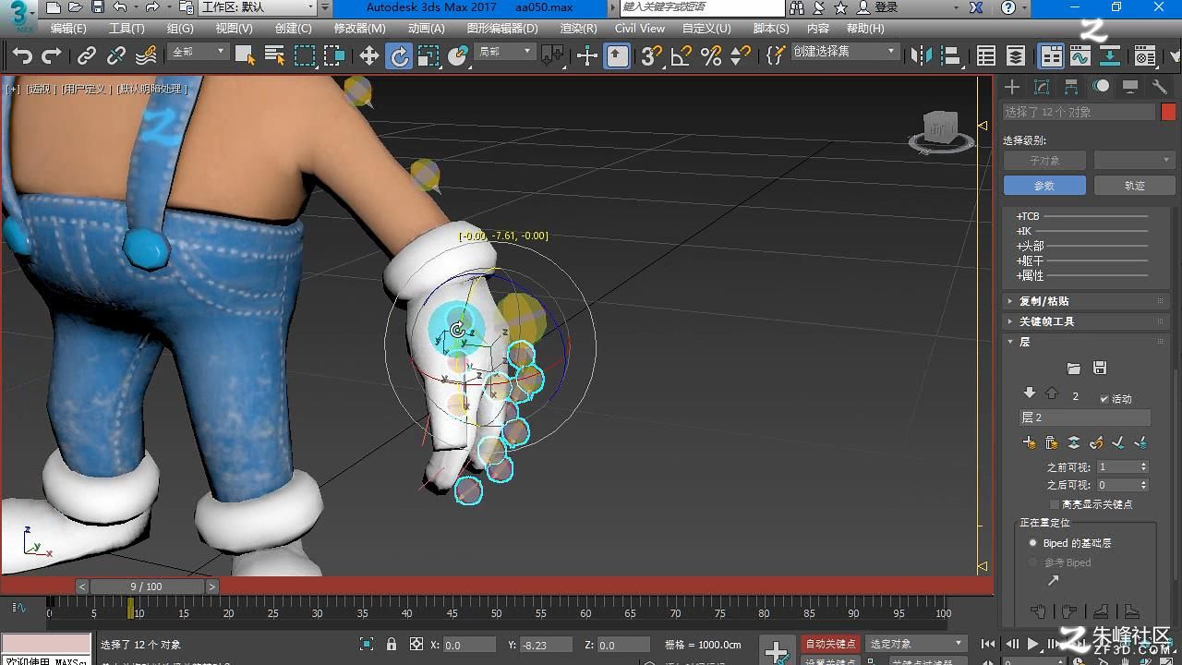Toggle the 3D Snaps button

pyautogui.click(x=652, y=56)
